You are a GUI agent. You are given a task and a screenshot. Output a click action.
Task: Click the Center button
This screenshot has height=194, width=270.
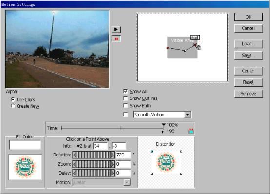[249, 71]
